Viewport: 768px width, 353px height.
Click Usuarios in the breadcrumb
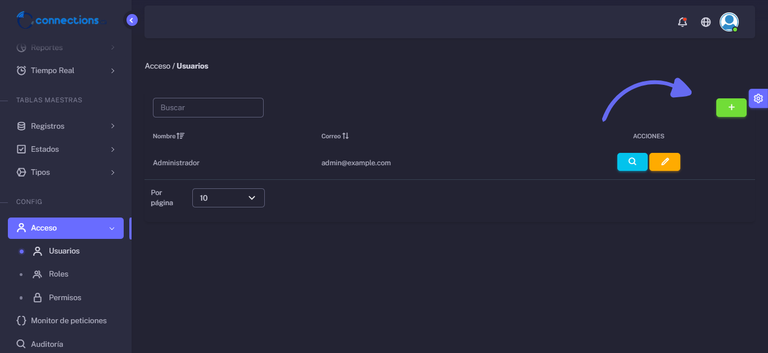[x=192, y=66]
